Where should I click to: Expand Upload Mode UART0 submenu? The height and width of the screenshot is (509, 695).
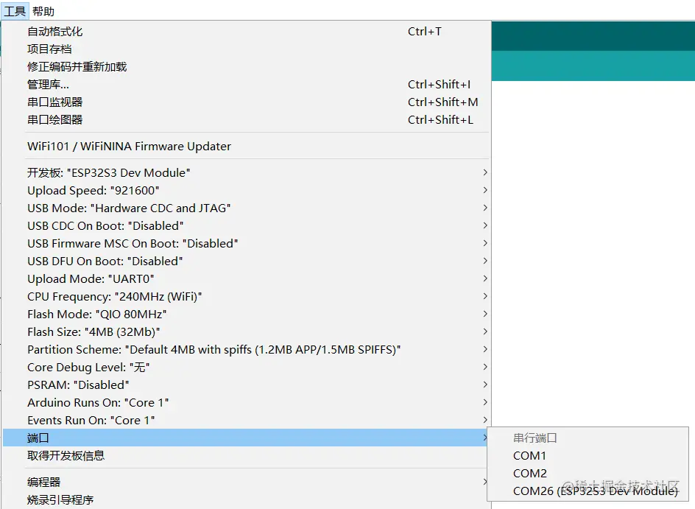click(247, 279)
